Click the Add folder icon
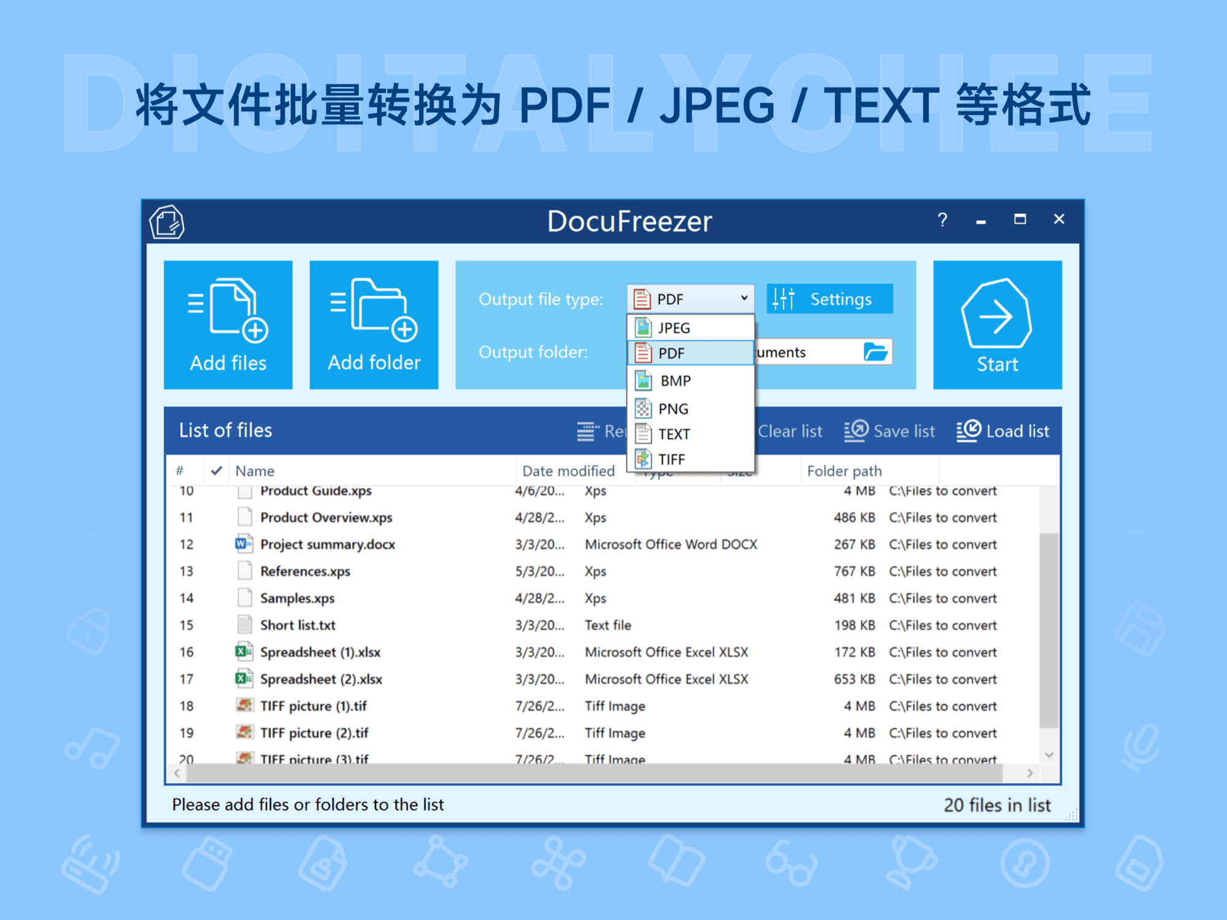 tap(373, 310)
